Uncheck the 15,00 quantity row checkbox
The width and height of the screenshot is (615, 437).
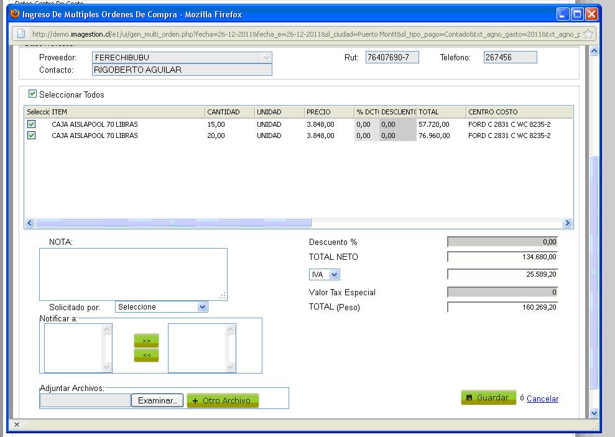click(31, 124)
